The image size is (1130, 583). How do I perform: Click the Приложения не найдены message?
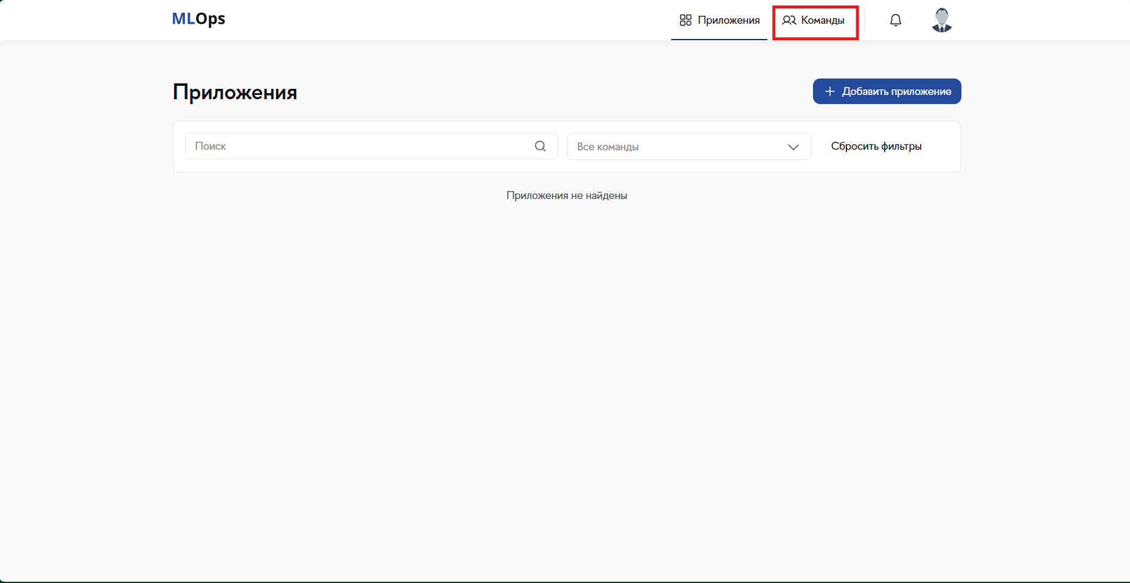tap(567, 195)
